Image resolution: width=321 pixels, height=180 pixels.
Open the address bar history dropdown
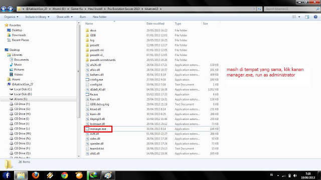pos(254,9)
